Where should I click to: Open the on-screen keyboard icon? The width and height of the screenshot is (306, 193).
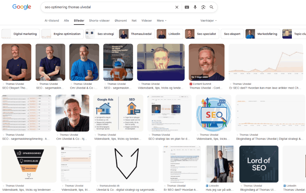187,7
